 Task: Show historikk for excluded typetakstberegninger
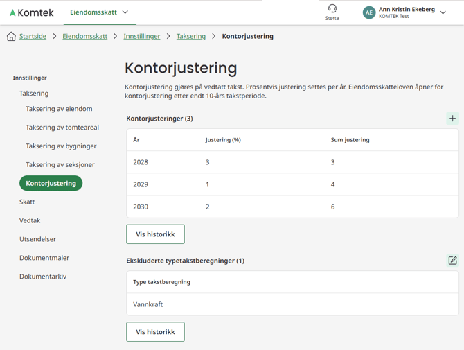tap(155, 332)
